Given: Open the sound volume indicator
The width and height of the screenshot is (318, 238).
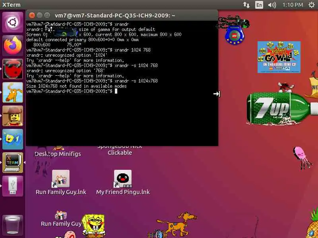Looking at the screenshot, I should [x=272, y=5].
